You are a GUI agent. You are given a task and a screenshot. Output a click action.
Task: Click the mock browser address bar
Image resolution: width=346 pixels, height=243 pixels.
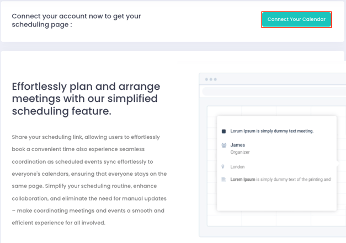click(274, 91)
